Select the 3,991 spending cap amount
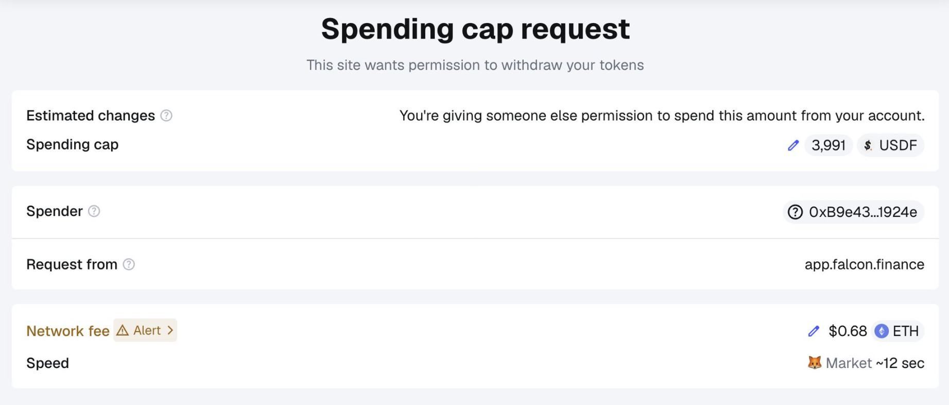 pyautogui.click(x=829, y=145)
